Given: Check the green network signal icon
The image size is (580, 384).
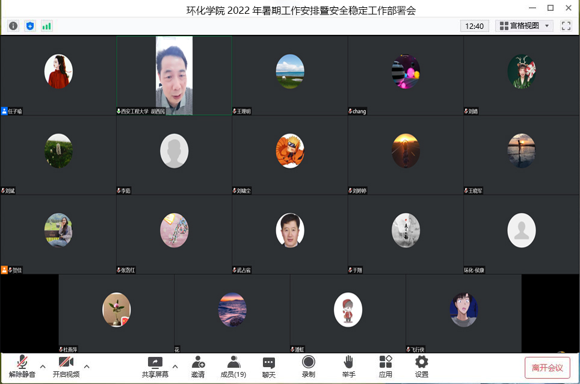Looking at the screenshot, I should (47, 26).
